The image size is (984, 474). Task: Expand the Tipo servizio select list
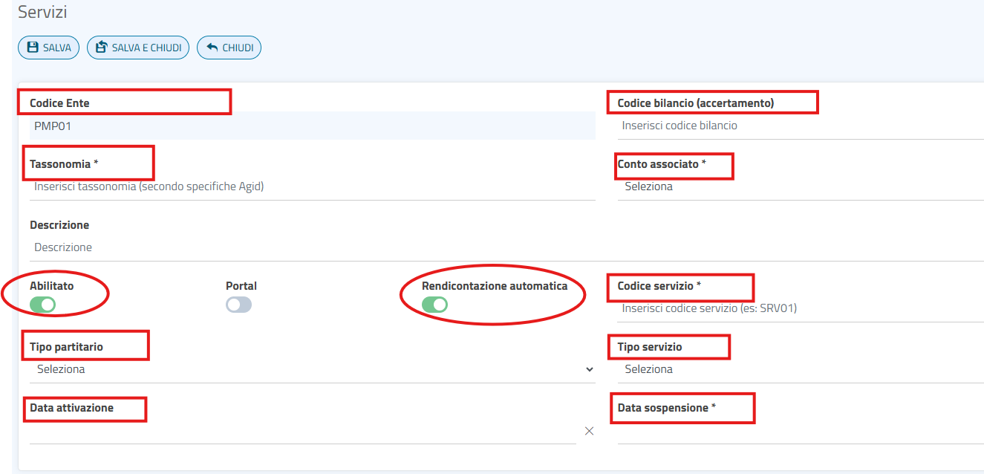point(799,369)
